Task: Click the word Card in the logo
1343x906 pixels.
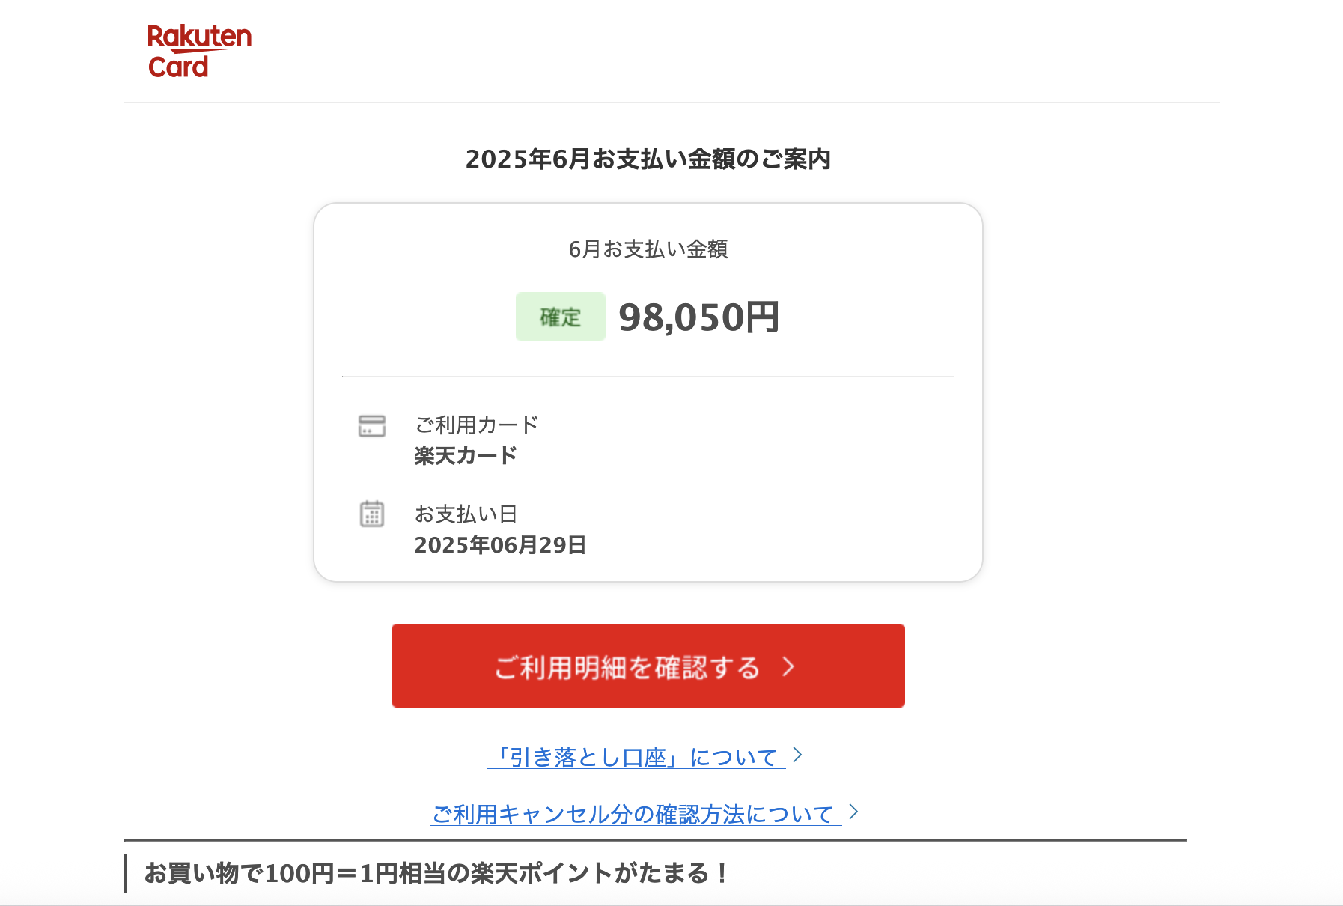Action: 178,67
